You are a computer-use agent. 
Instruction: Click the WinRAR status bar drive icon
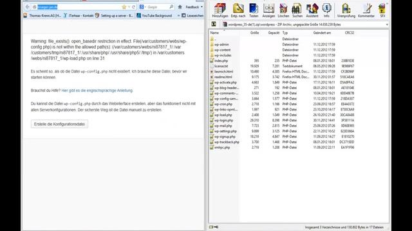point(211,227)
